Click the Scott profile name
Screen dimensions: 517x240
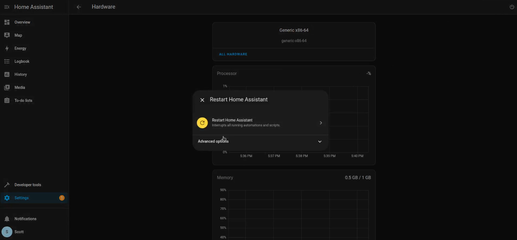tap(19, 232)
